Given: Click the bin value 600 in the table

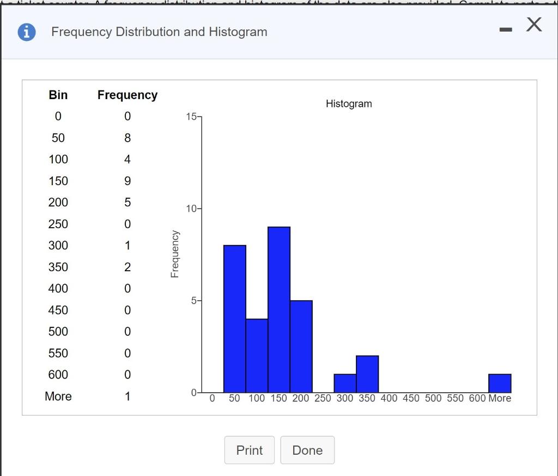Looking at the screenshot, I should 58,375.
